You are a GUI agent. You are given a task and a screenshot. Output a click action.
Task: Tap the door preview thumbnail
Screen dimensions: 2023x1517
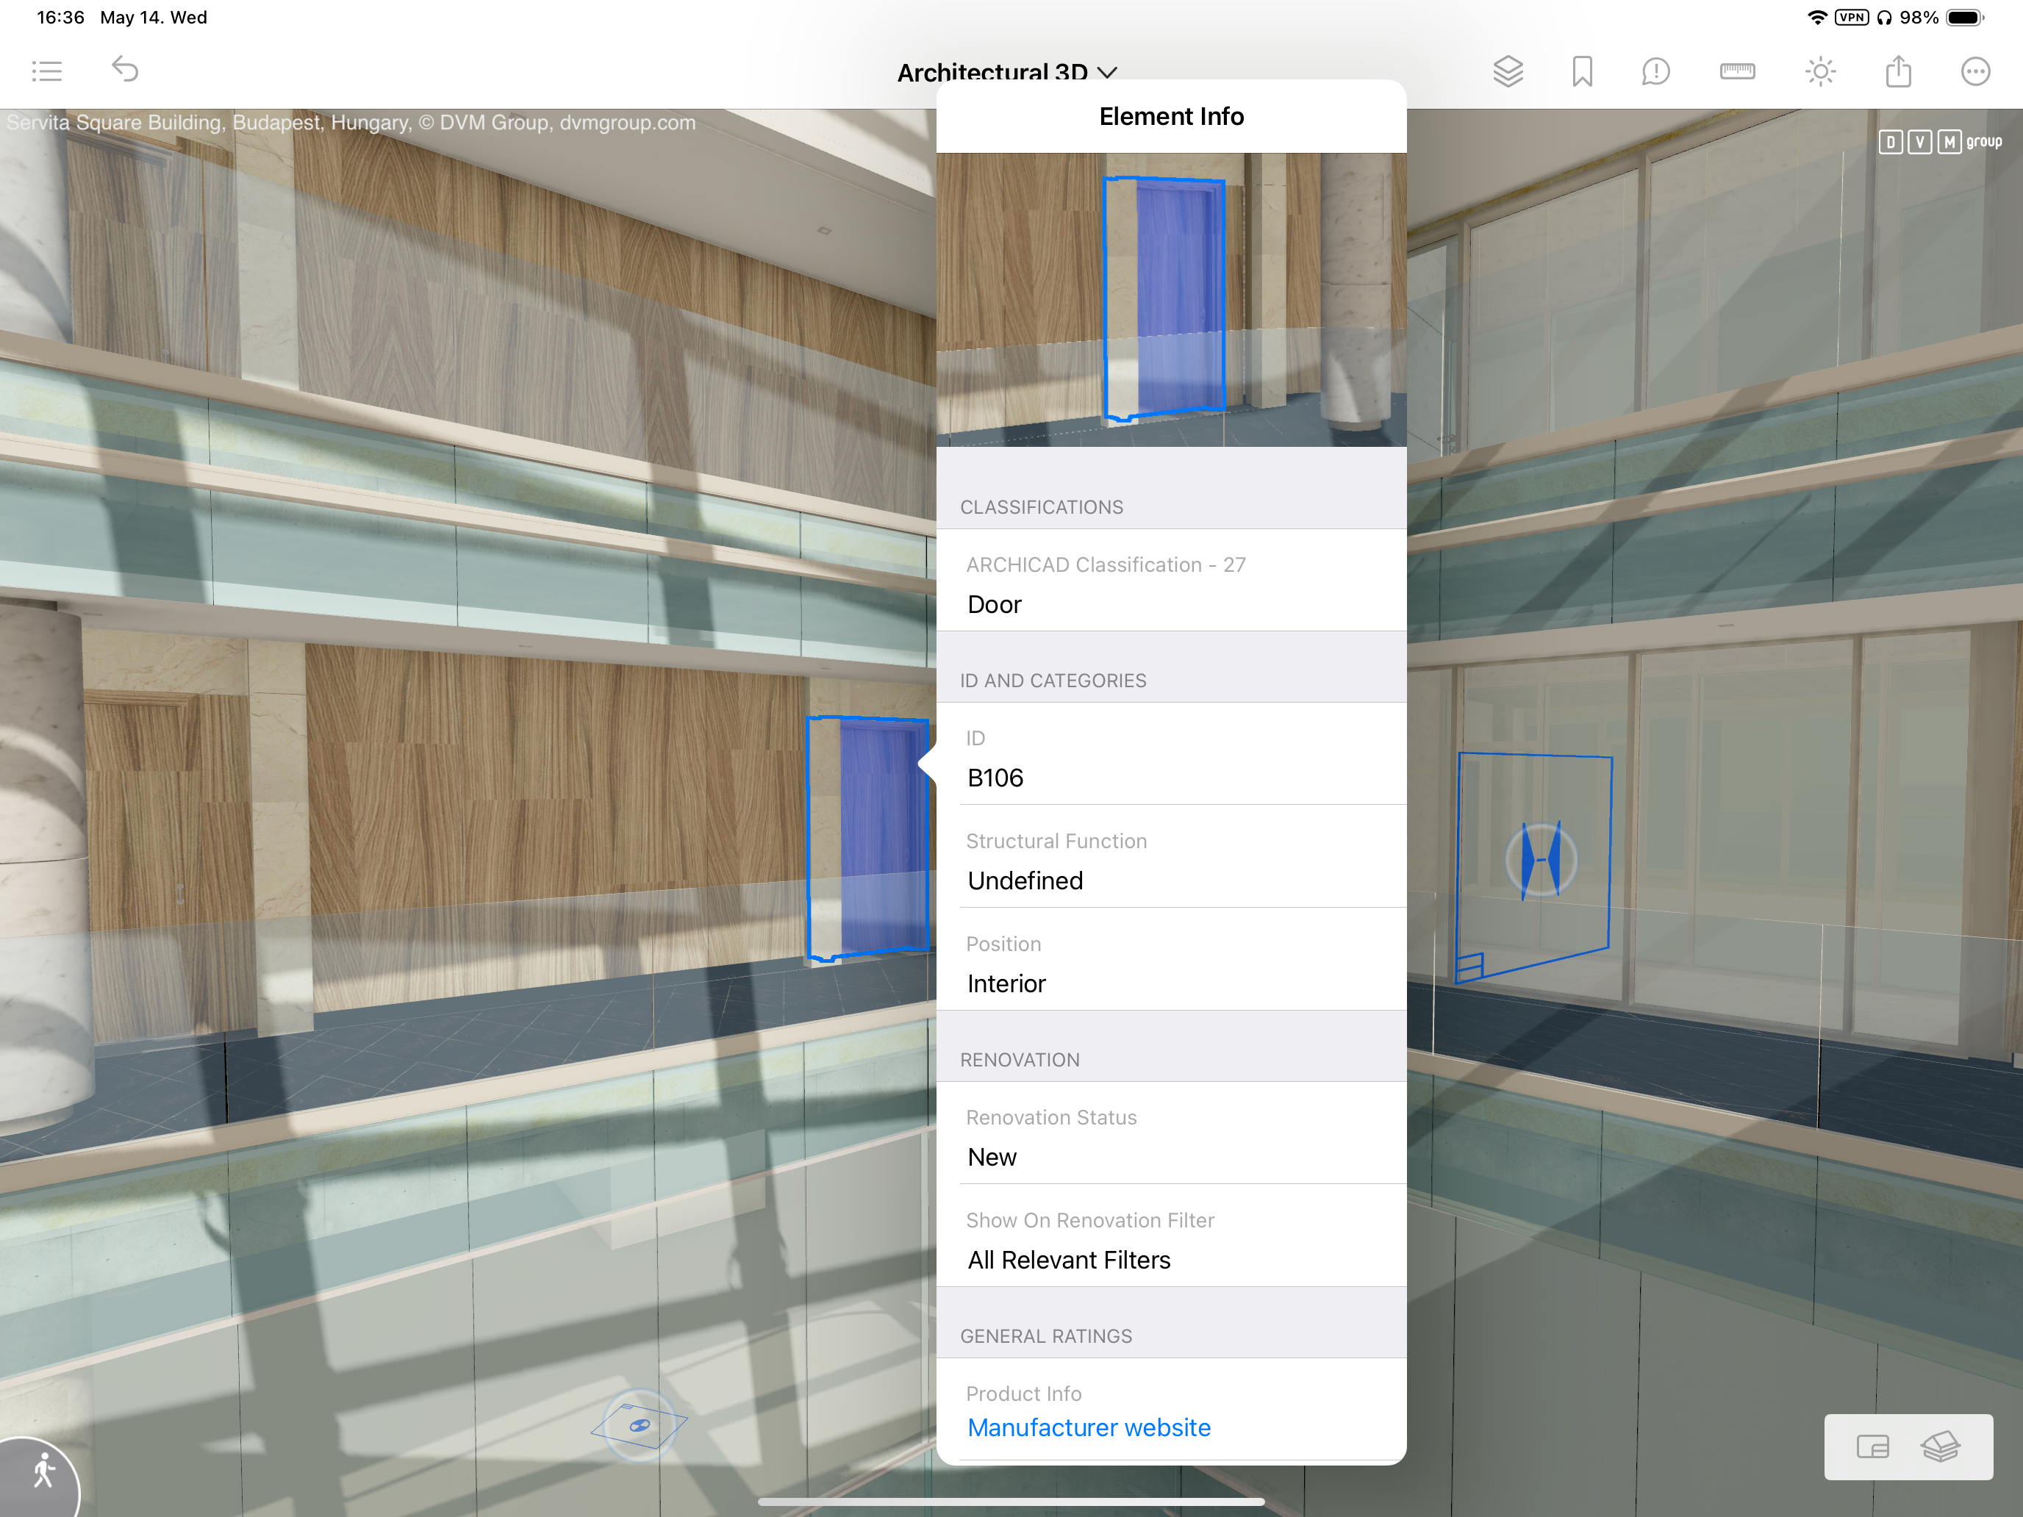pyautogui.click(x=1170, y=299)
